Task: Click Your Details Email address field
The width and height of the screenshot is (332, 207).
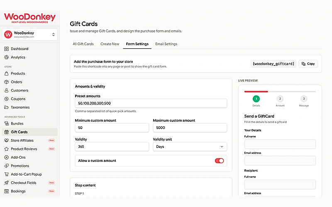Action: pos(280,161)
